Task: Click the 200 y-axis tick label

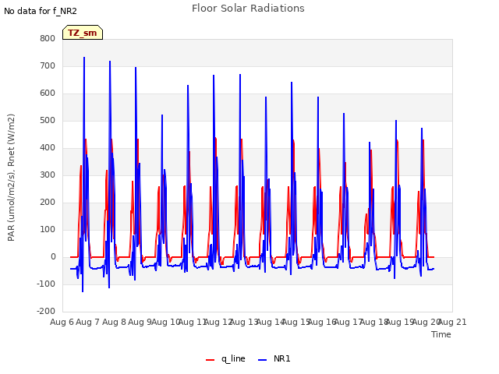Action: click(48, 203)
